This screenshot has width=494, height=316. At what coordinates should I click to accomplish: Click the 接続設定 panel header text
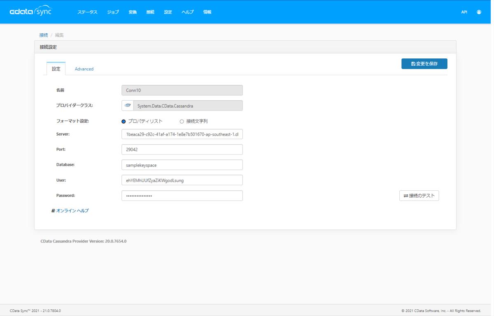[48, 47]
